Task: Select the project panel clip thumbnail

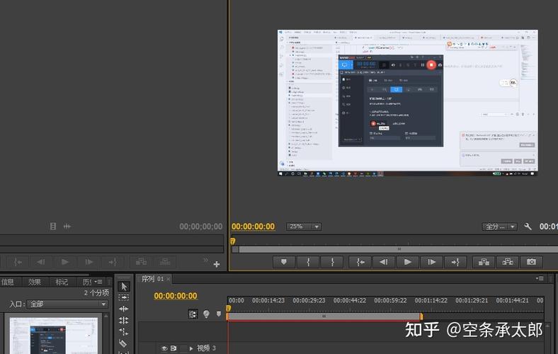Action: click(x=53, y=336)
